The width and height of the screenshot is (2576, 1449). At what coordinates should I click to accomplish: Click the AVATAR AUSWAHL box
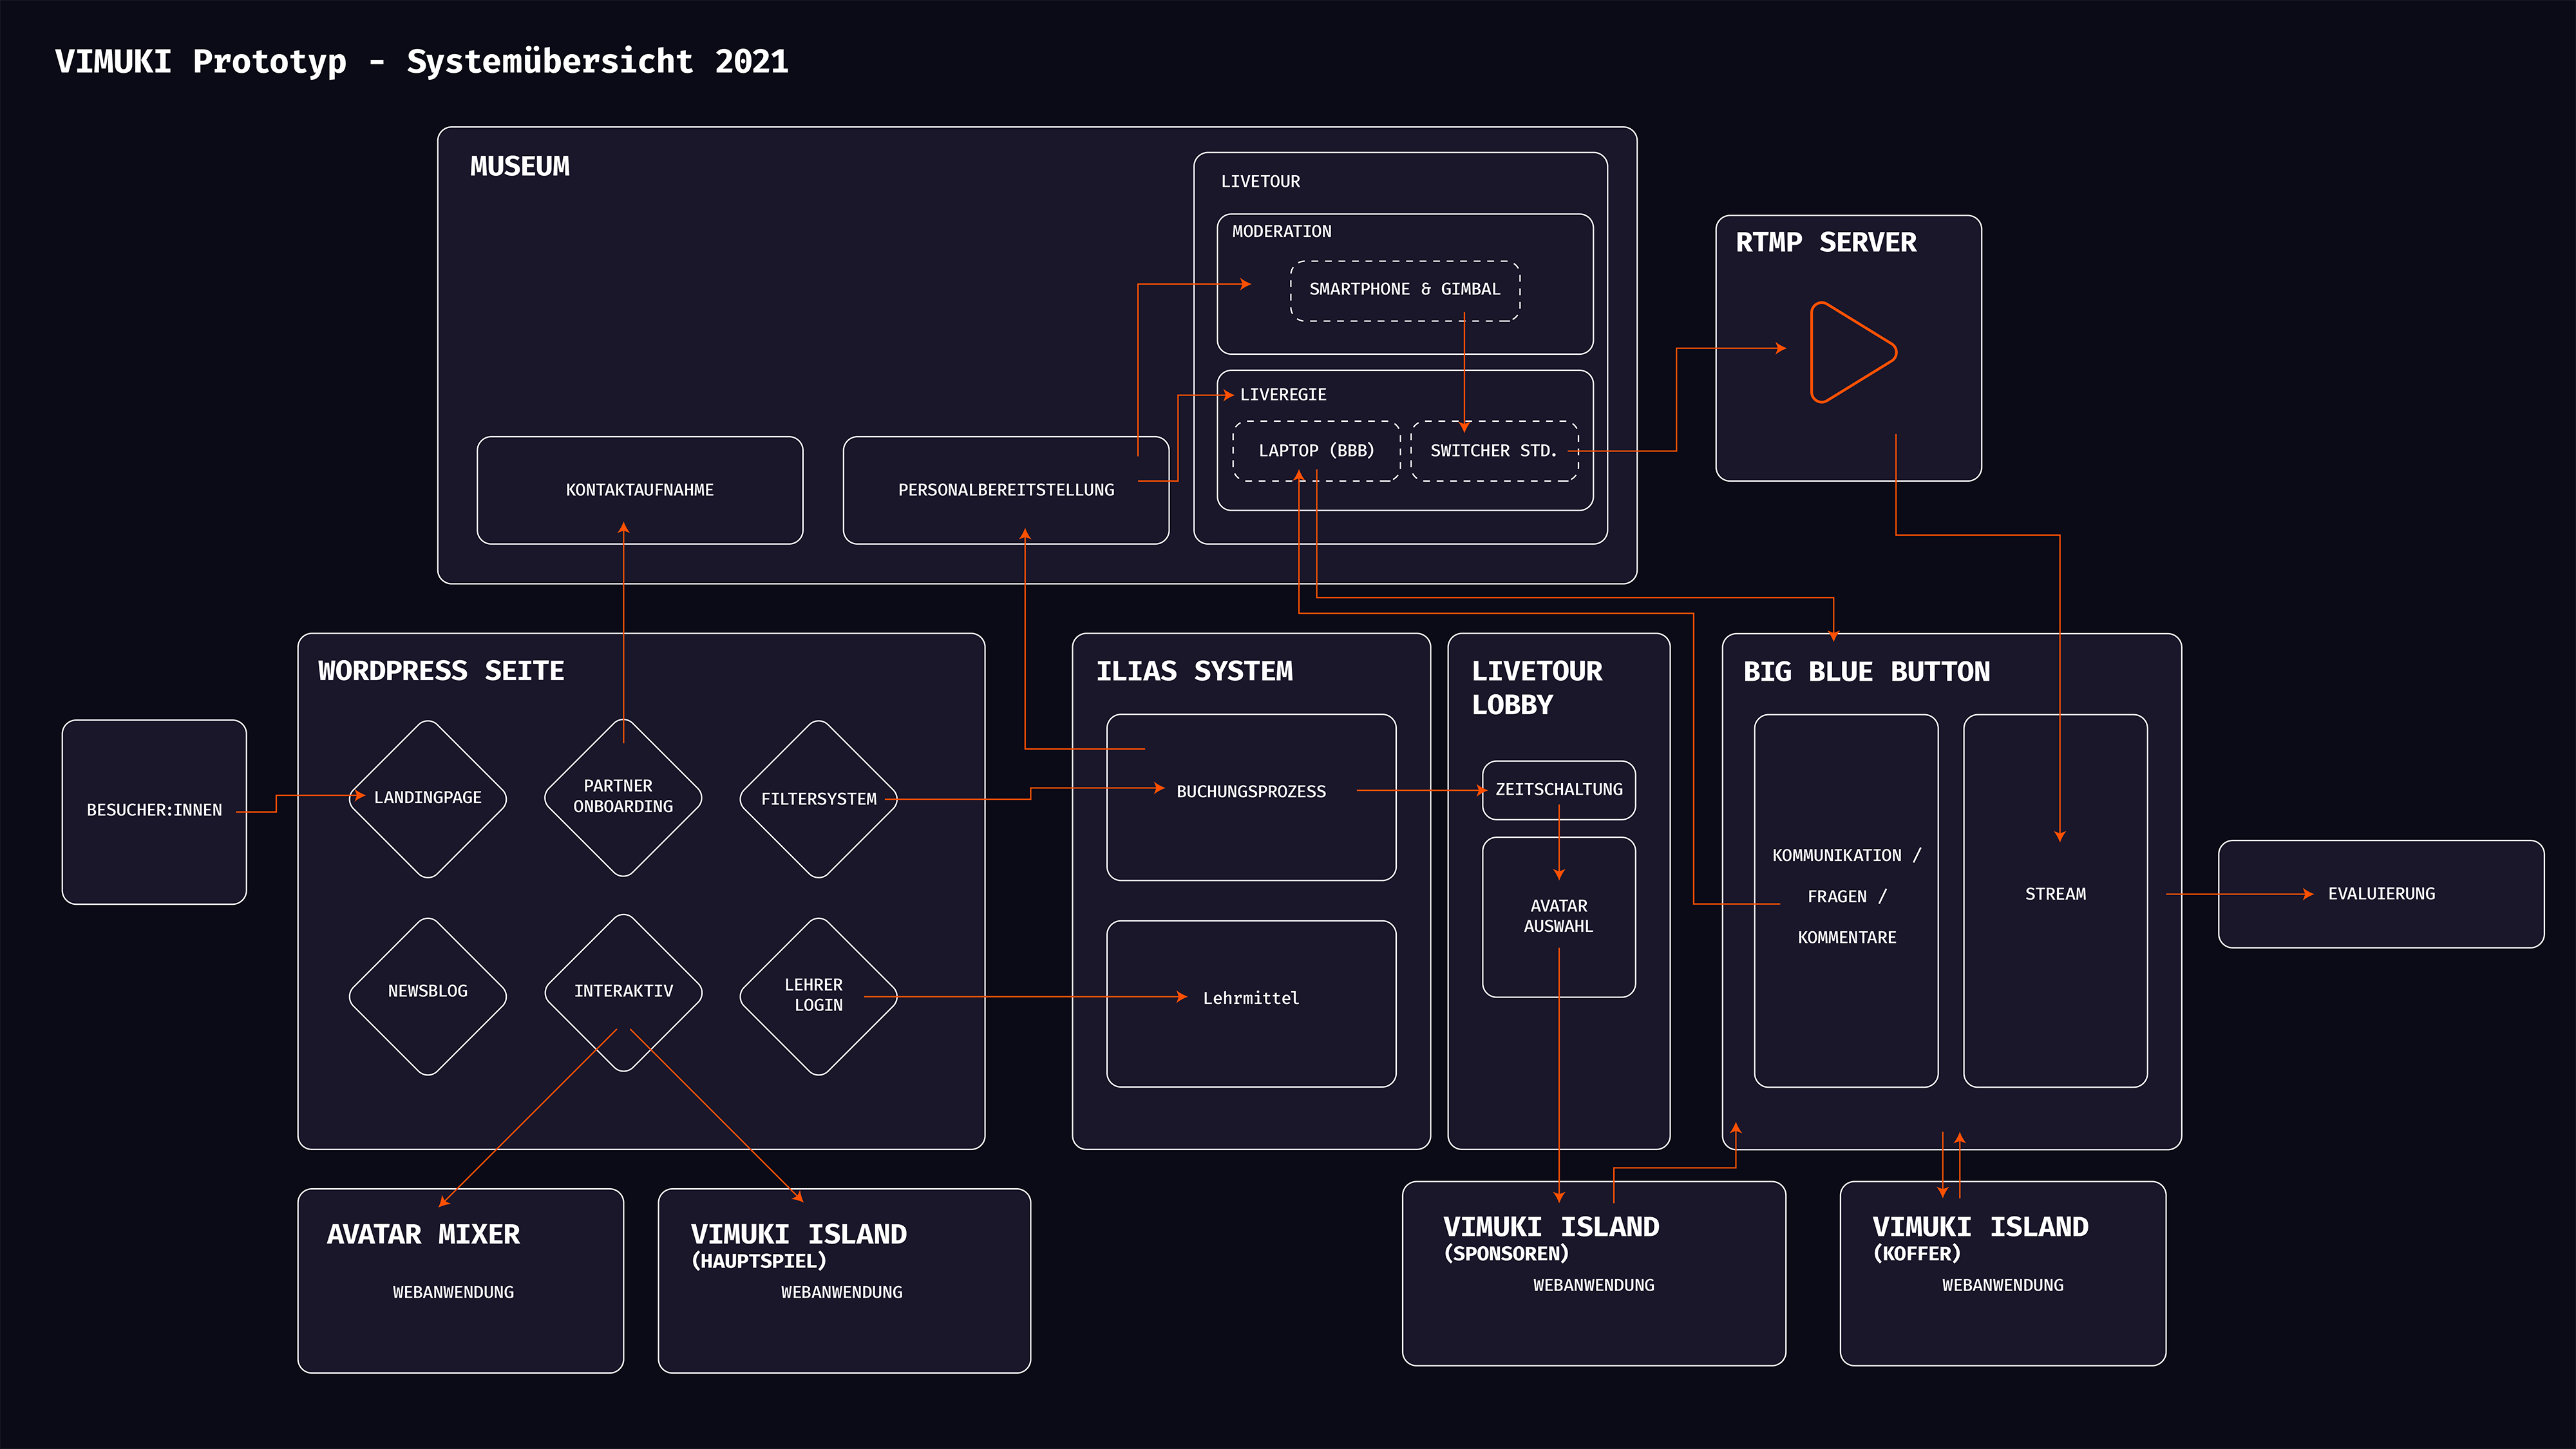1559,917
